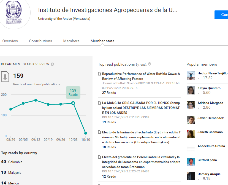Click the Mexico country row

click(10, 183)
